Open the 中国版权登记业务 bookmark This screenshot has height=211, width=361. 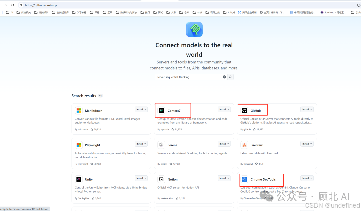click(x=302, y=12)
